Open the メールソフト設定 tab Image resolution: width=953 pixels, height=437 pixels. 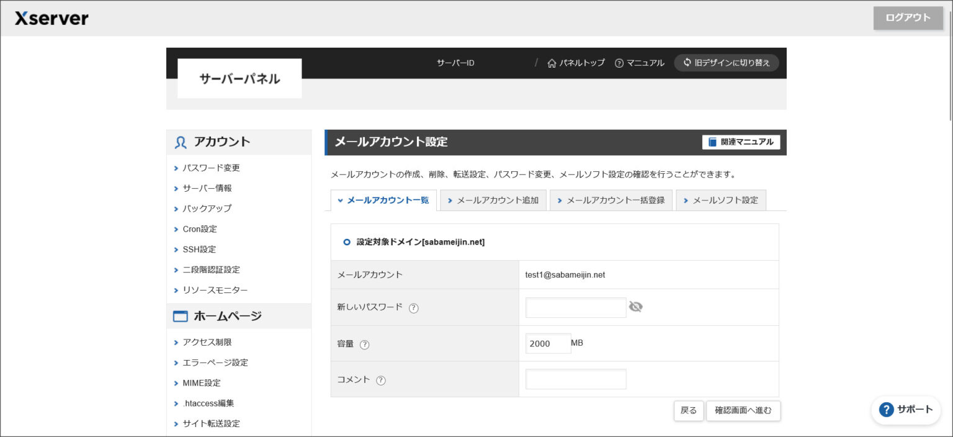(721, 200)
